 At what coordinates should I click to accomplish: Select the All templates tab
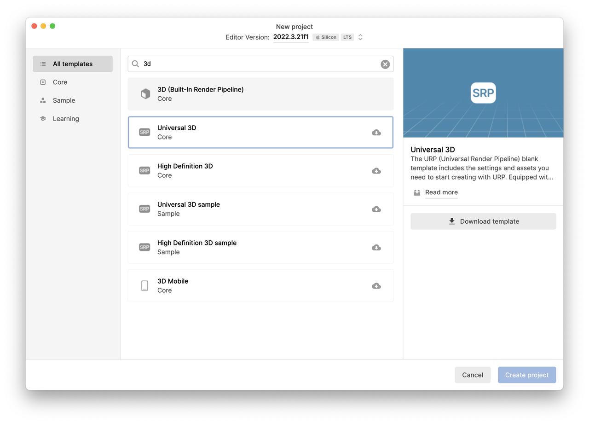[x=73, y=64]
